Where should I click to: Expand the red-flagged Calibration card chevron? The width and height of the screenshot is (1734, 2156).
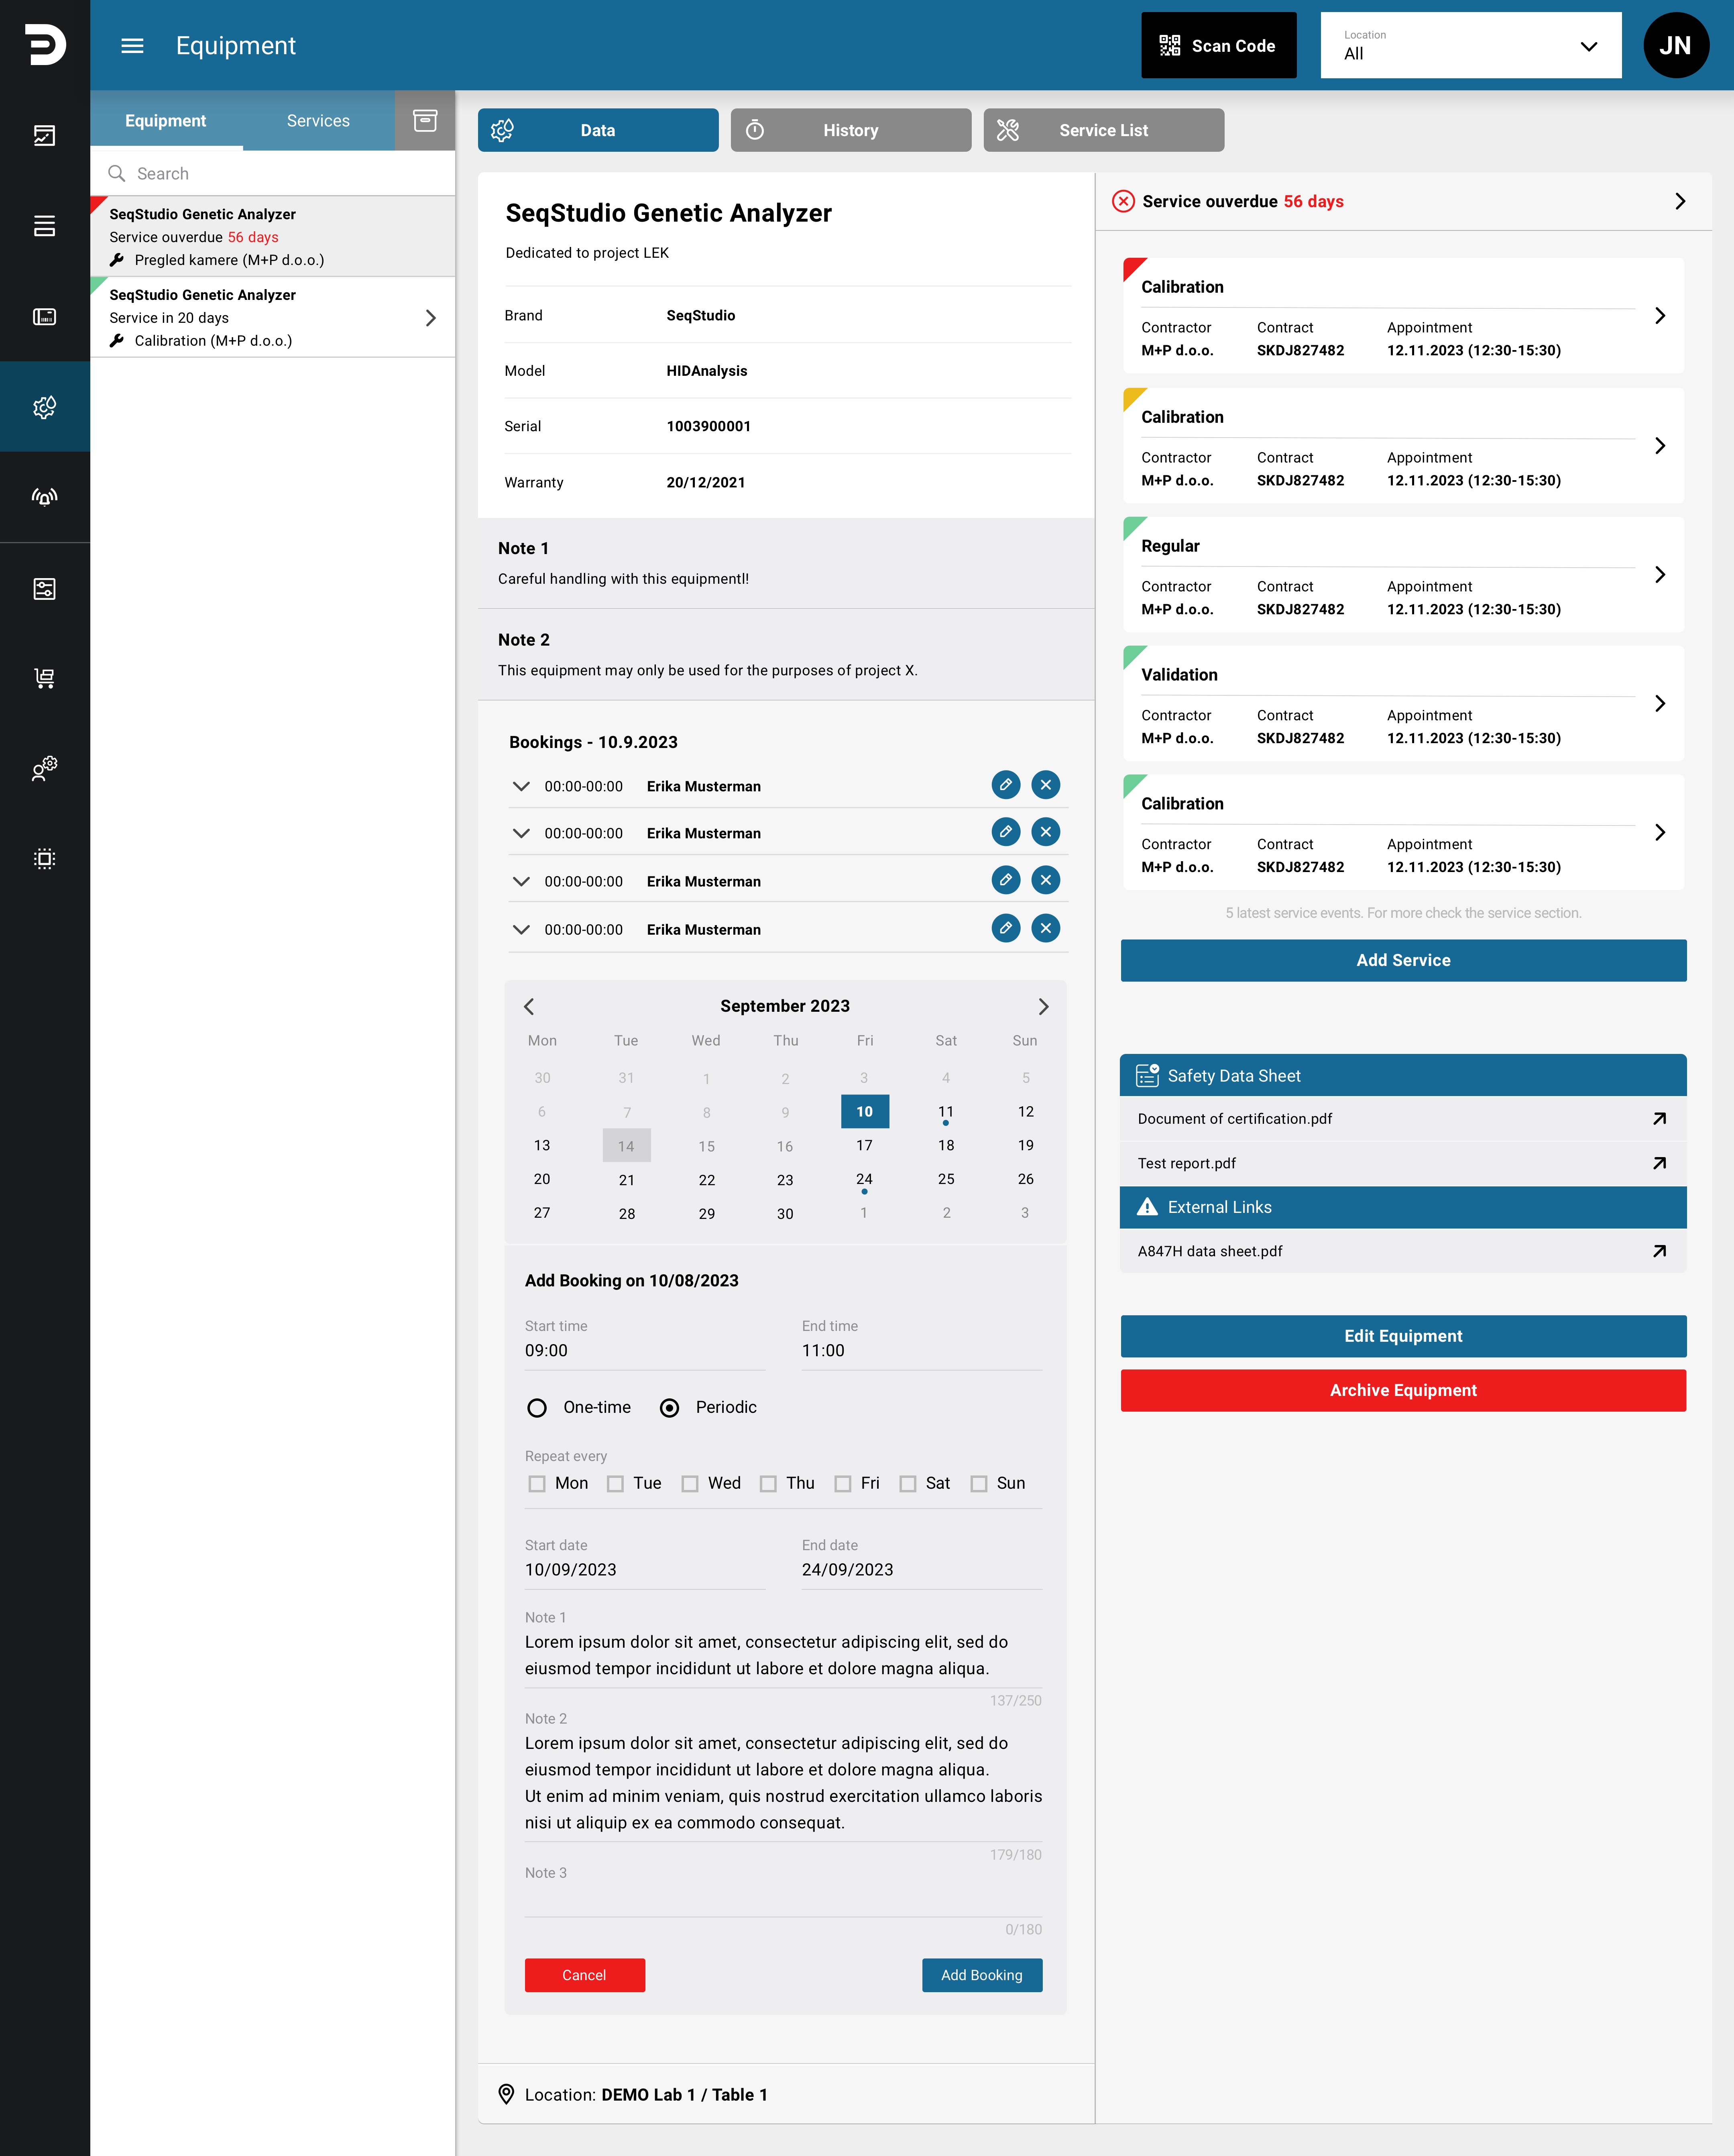1660,316
